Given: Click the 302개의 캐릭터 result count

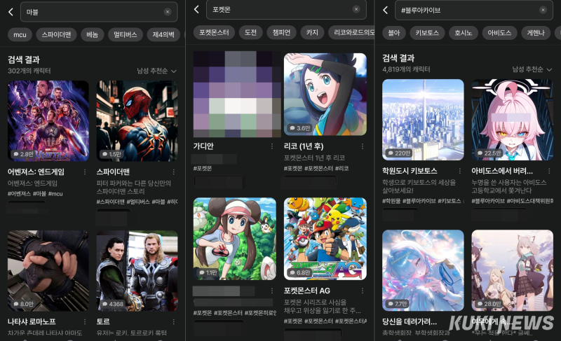Looking at the screenshot, I should (x=29, y=71).
